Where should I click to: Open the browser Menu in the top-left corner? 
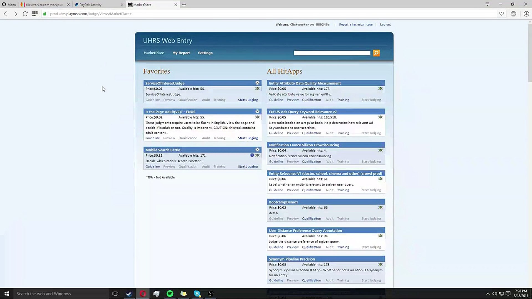click(x=9, y=4)
